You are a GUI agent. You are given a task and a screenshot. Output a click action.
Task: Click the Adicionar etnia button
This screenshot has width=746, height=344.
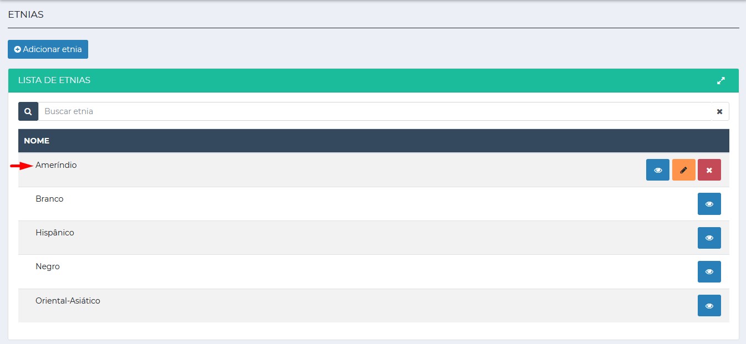48,49
